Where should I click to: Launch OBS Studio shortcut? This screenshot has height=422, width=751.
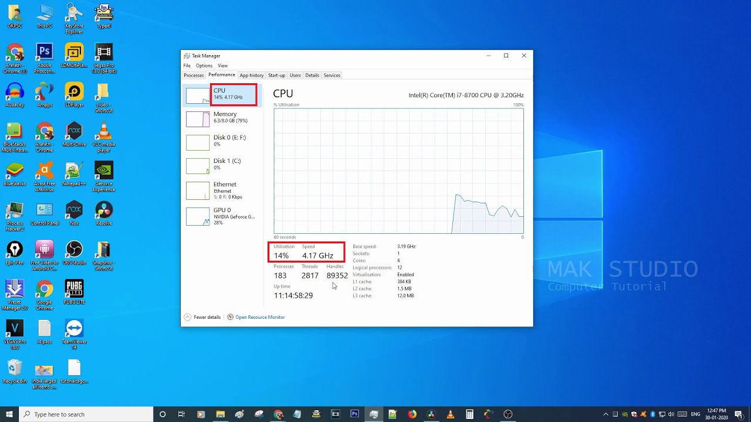click(x=74, y=253)
